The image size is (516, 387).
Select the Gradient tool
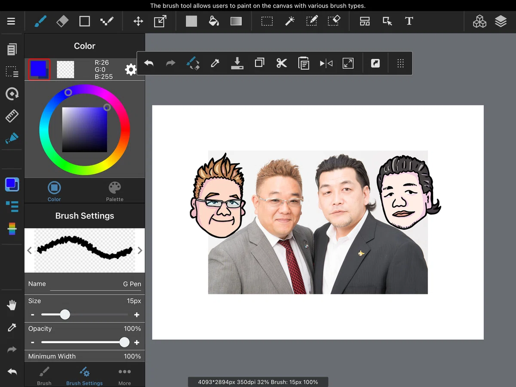[236, 21]
